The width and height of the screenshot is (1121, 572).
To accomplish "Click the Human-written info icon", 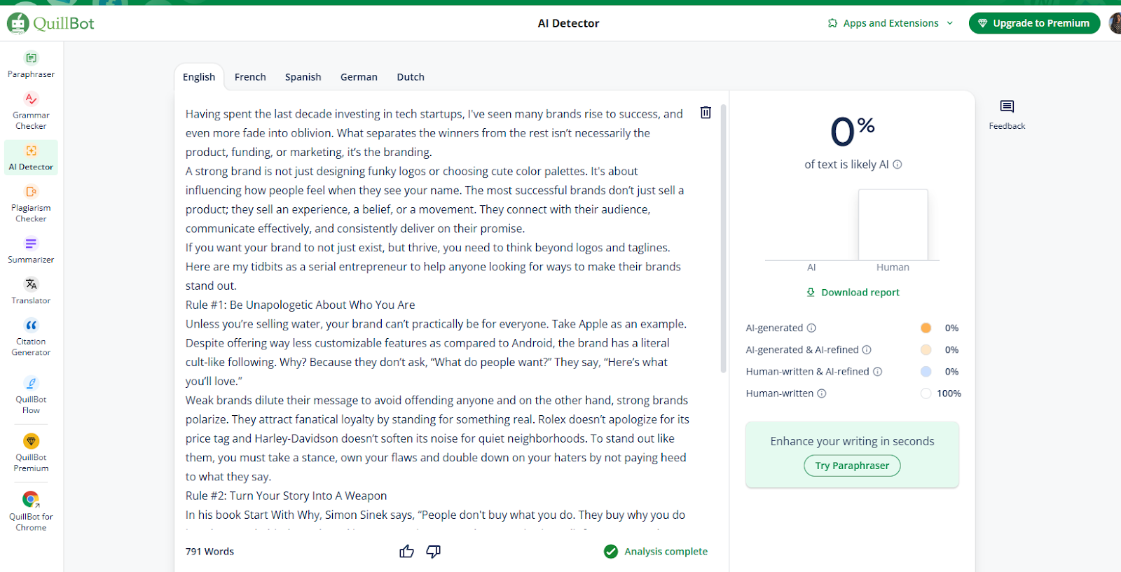I will pyautogui.click(x=822, y=393).
